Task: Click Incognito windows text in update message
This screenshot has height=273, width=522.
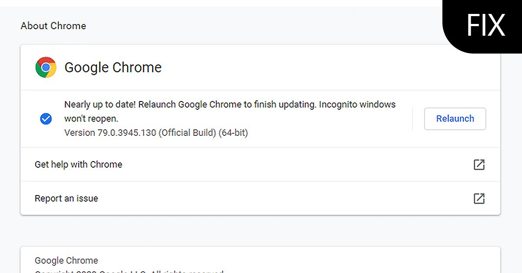Action: pyautogui.click(x=357, y=104)
